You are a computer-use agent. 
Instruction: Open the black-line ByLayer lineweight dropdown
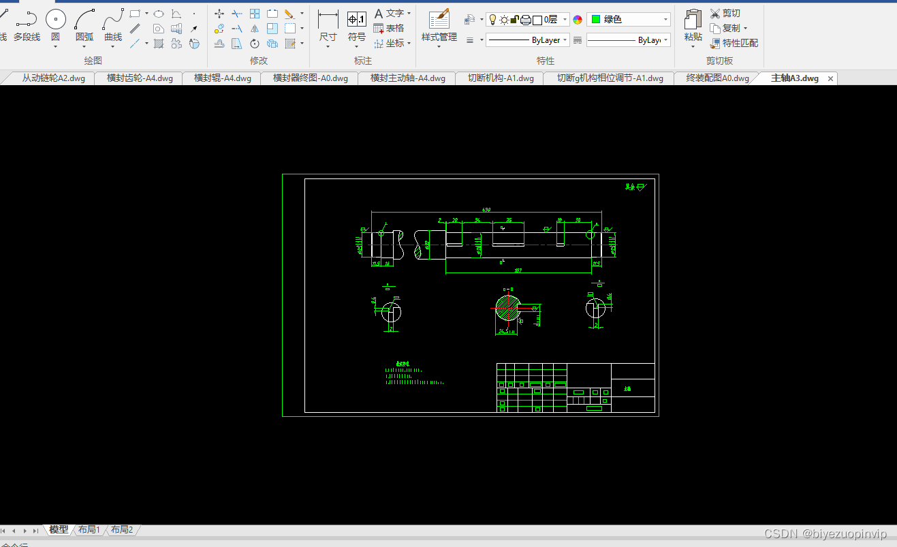528,40
